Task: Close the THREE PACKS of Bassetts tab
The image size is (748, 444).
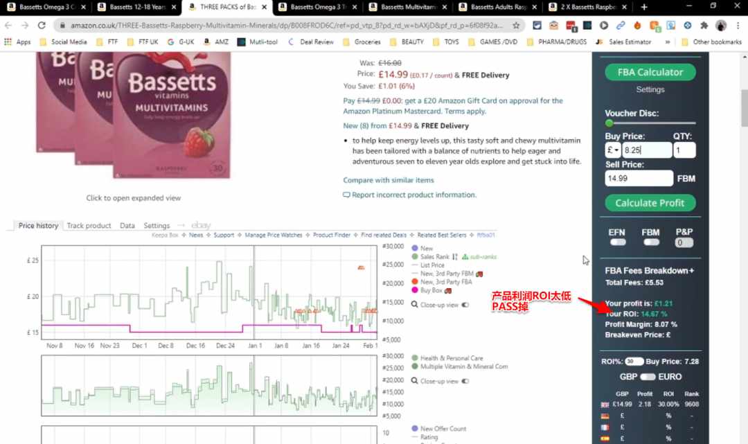Action: (265, 7)
